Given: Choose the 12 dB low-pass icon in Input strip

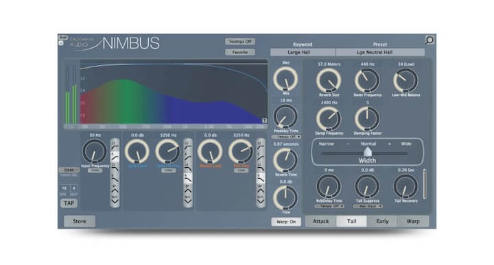Looking at the screenshot, I should [115, 168].
